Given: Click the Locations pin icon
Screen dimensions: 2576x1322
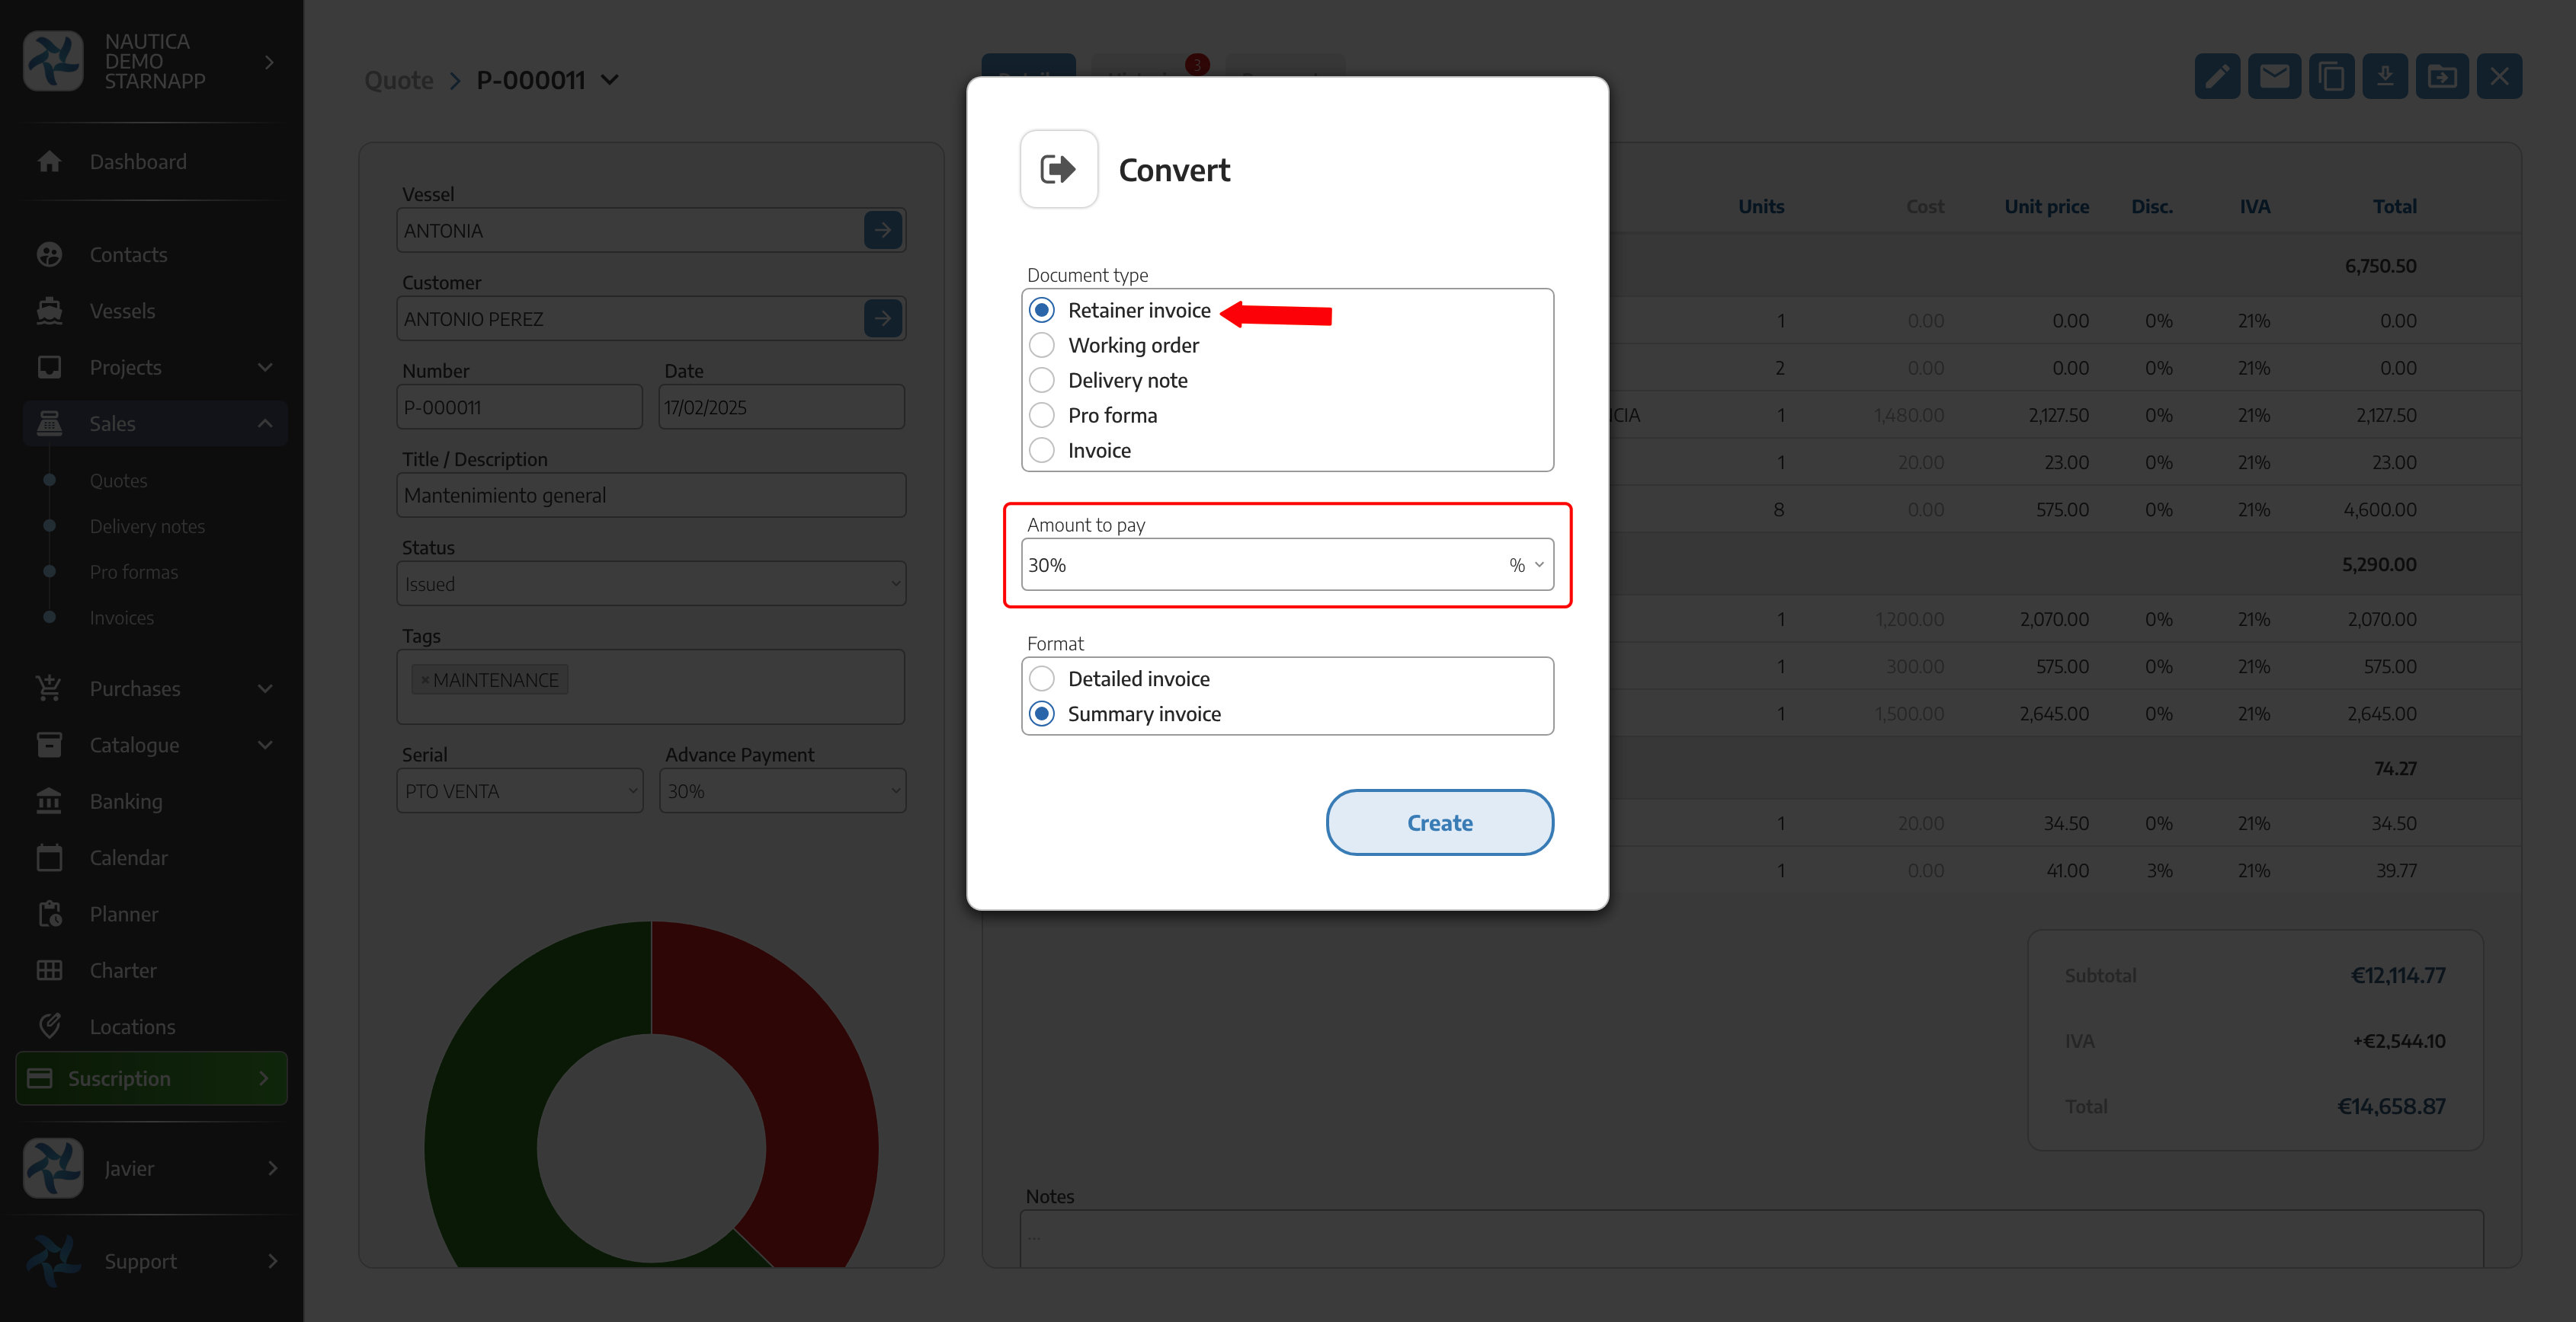Looking at the screenshot, I should tap(49, 1027).
